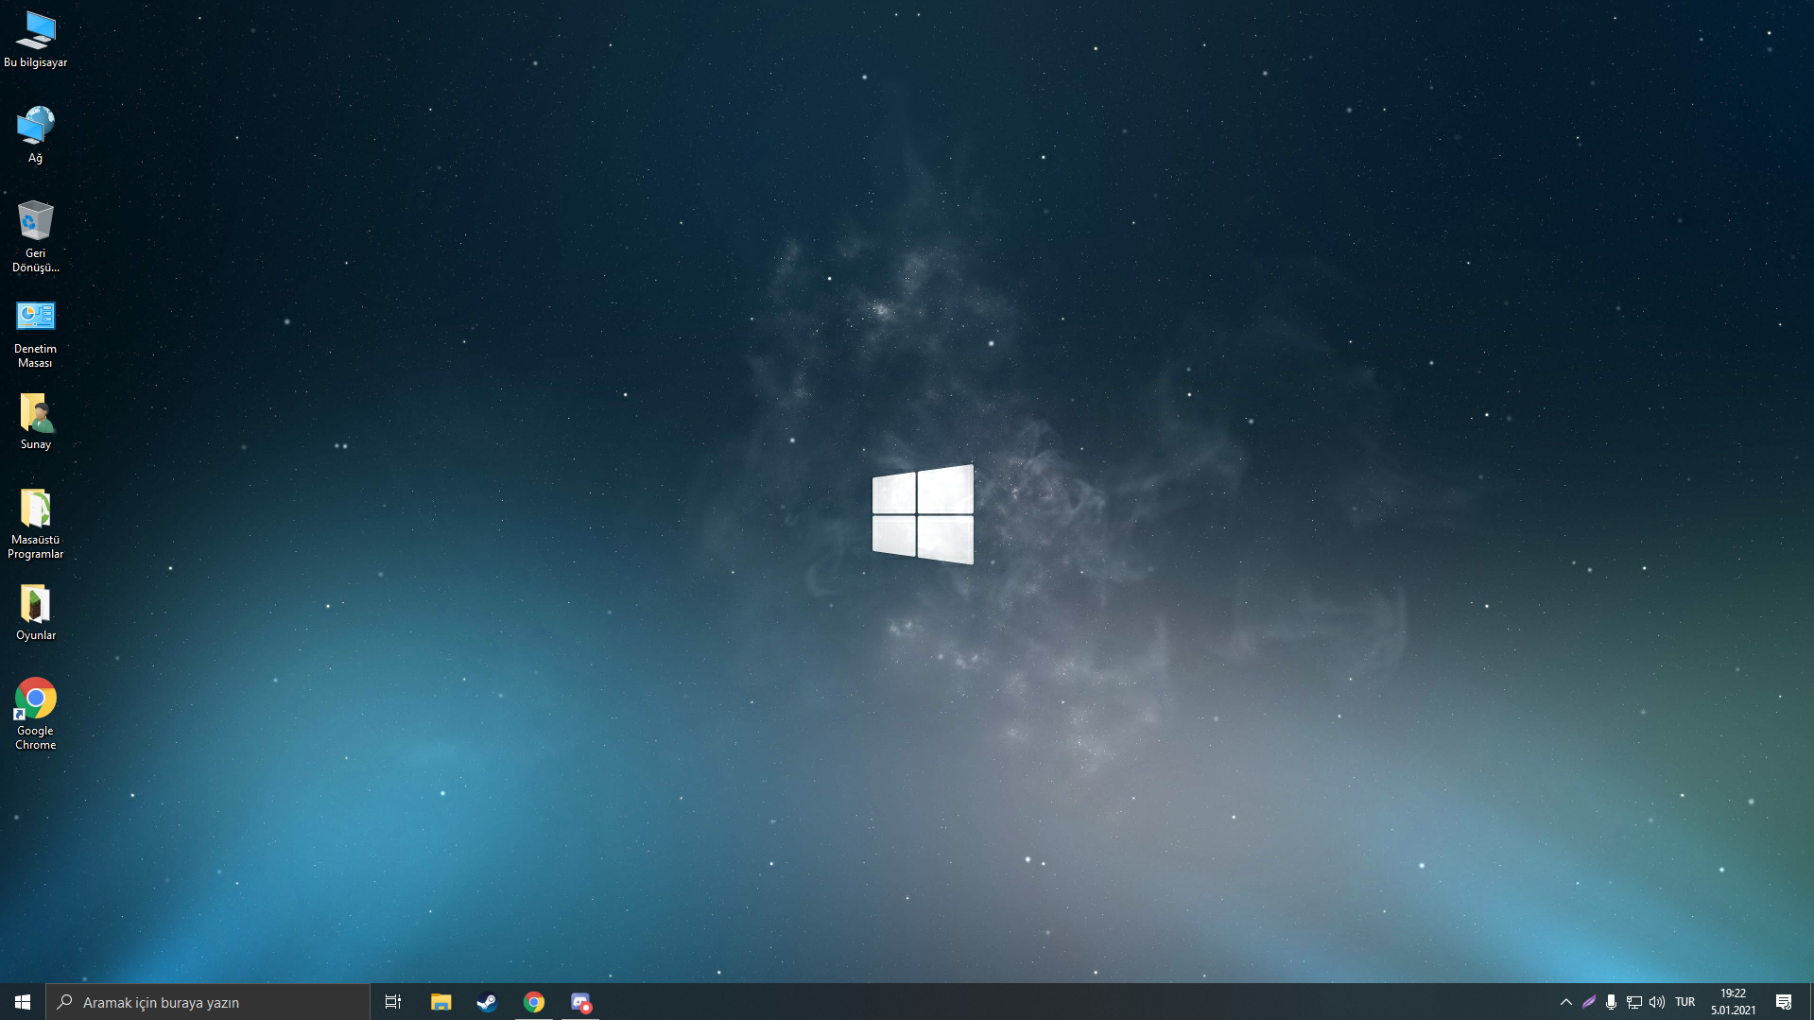Select the Ağ network desktop icon
Viewport: 1814px width, 1020px height.
point(36,134)
